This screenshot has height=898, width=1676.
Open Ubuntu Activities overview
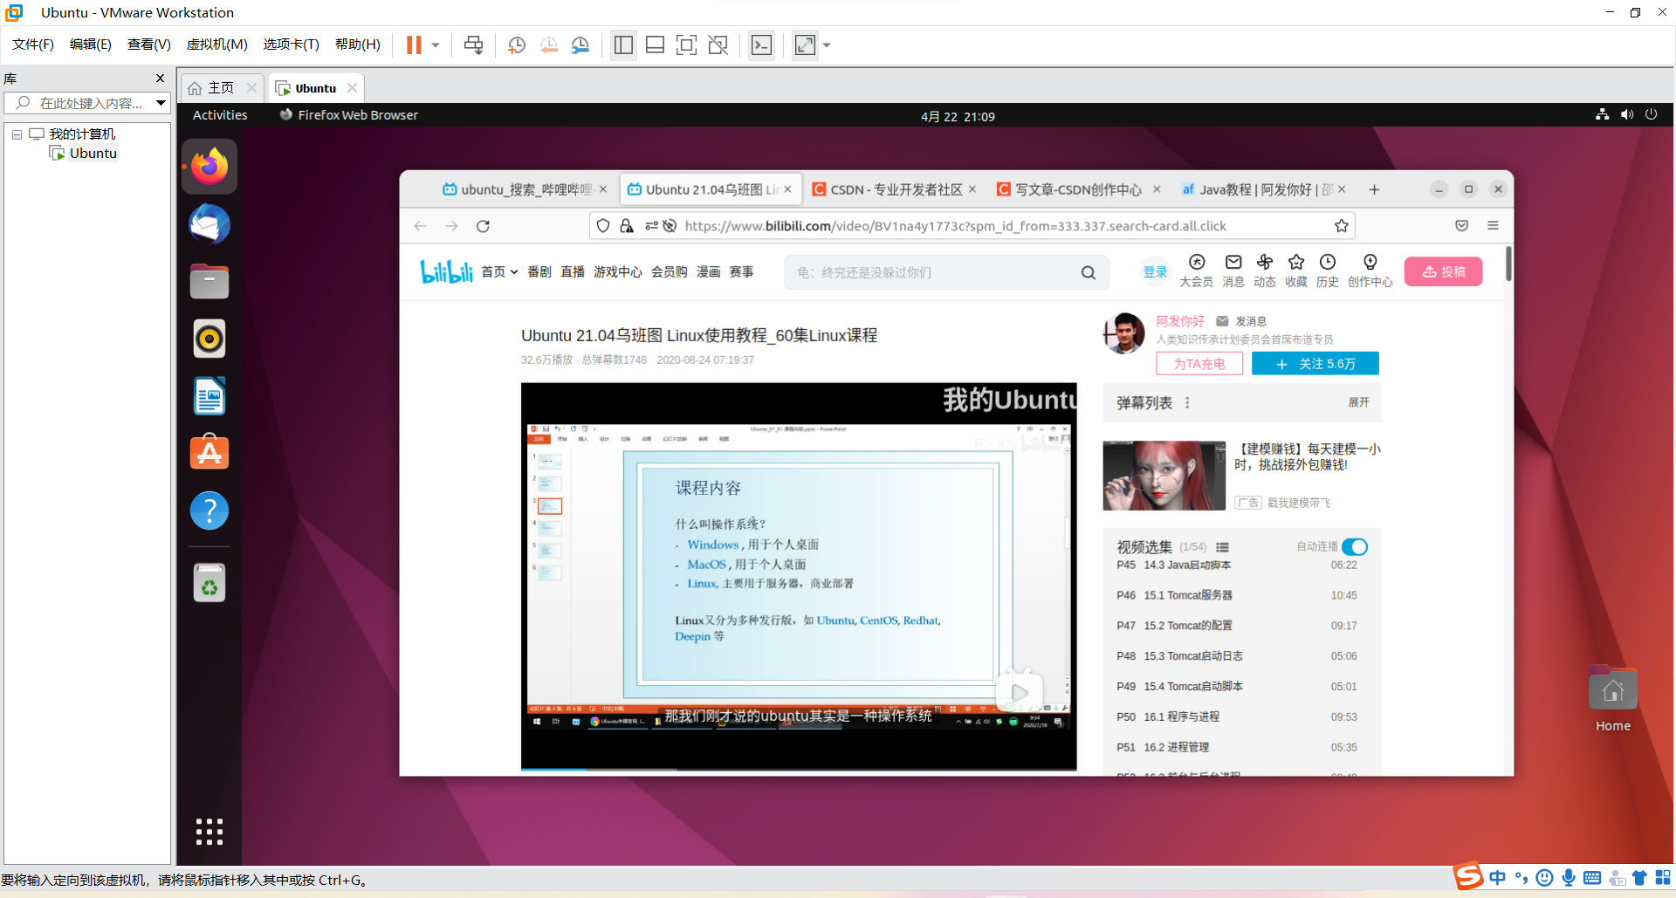tap(220, 115)
